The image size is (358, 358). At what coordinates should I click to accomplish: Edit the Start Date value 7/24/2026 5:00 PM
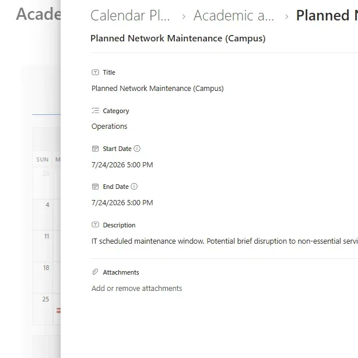click(x=122, y=165)
